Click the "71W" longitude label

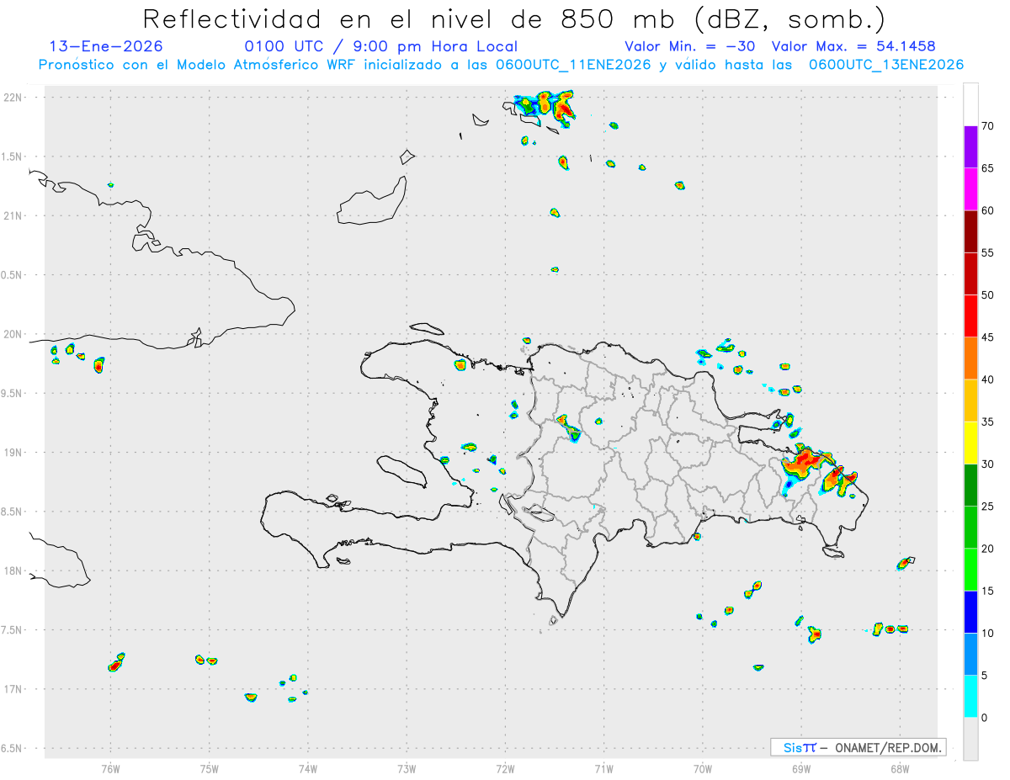603,768
